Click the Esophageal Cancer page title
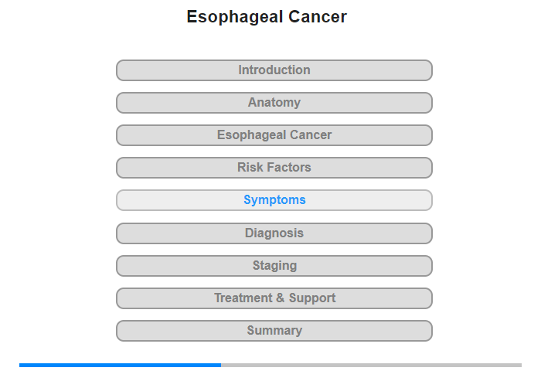The height and width of the screenshot is (371, 541). (267, 17)
